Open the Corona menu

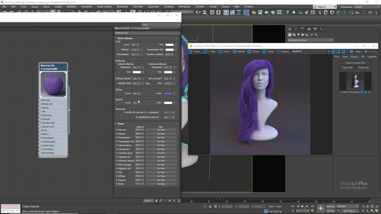coord(225,7)
